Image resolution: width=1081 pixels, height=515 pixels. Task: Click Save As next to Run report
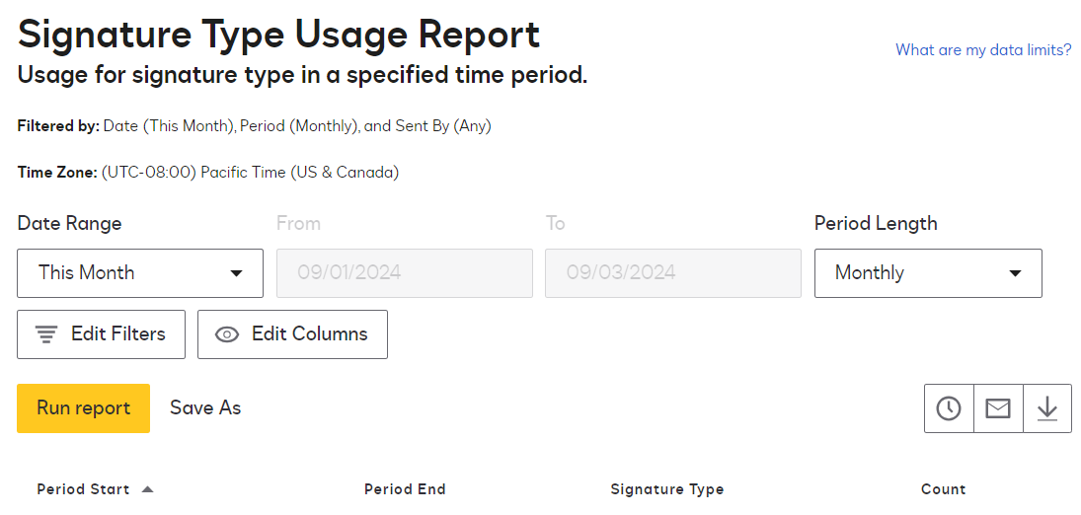[x=205, y=408]
